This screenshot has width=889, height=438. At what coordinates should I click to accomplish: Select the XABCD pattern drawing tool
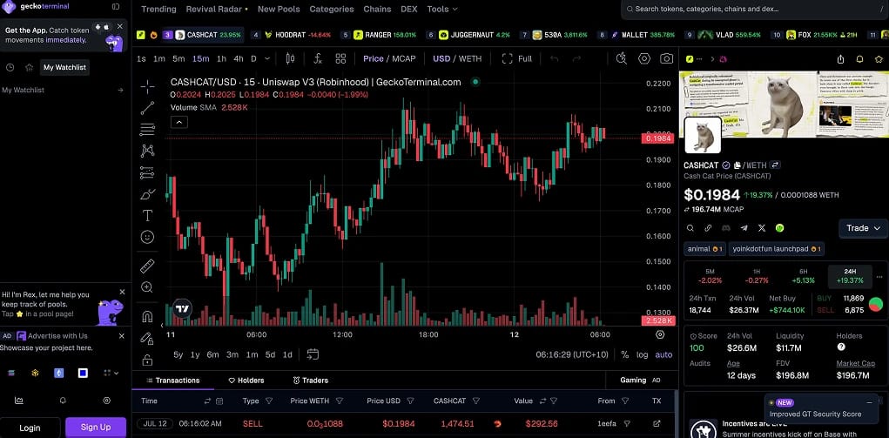(147, 151)
